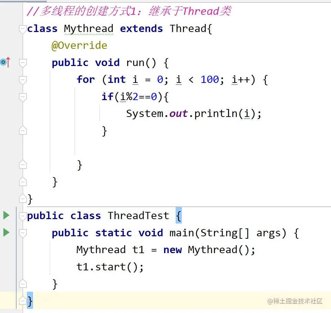Click fold end marker of the for loop
The width and height of the screenshot is (331, 313).
[23, 165]
